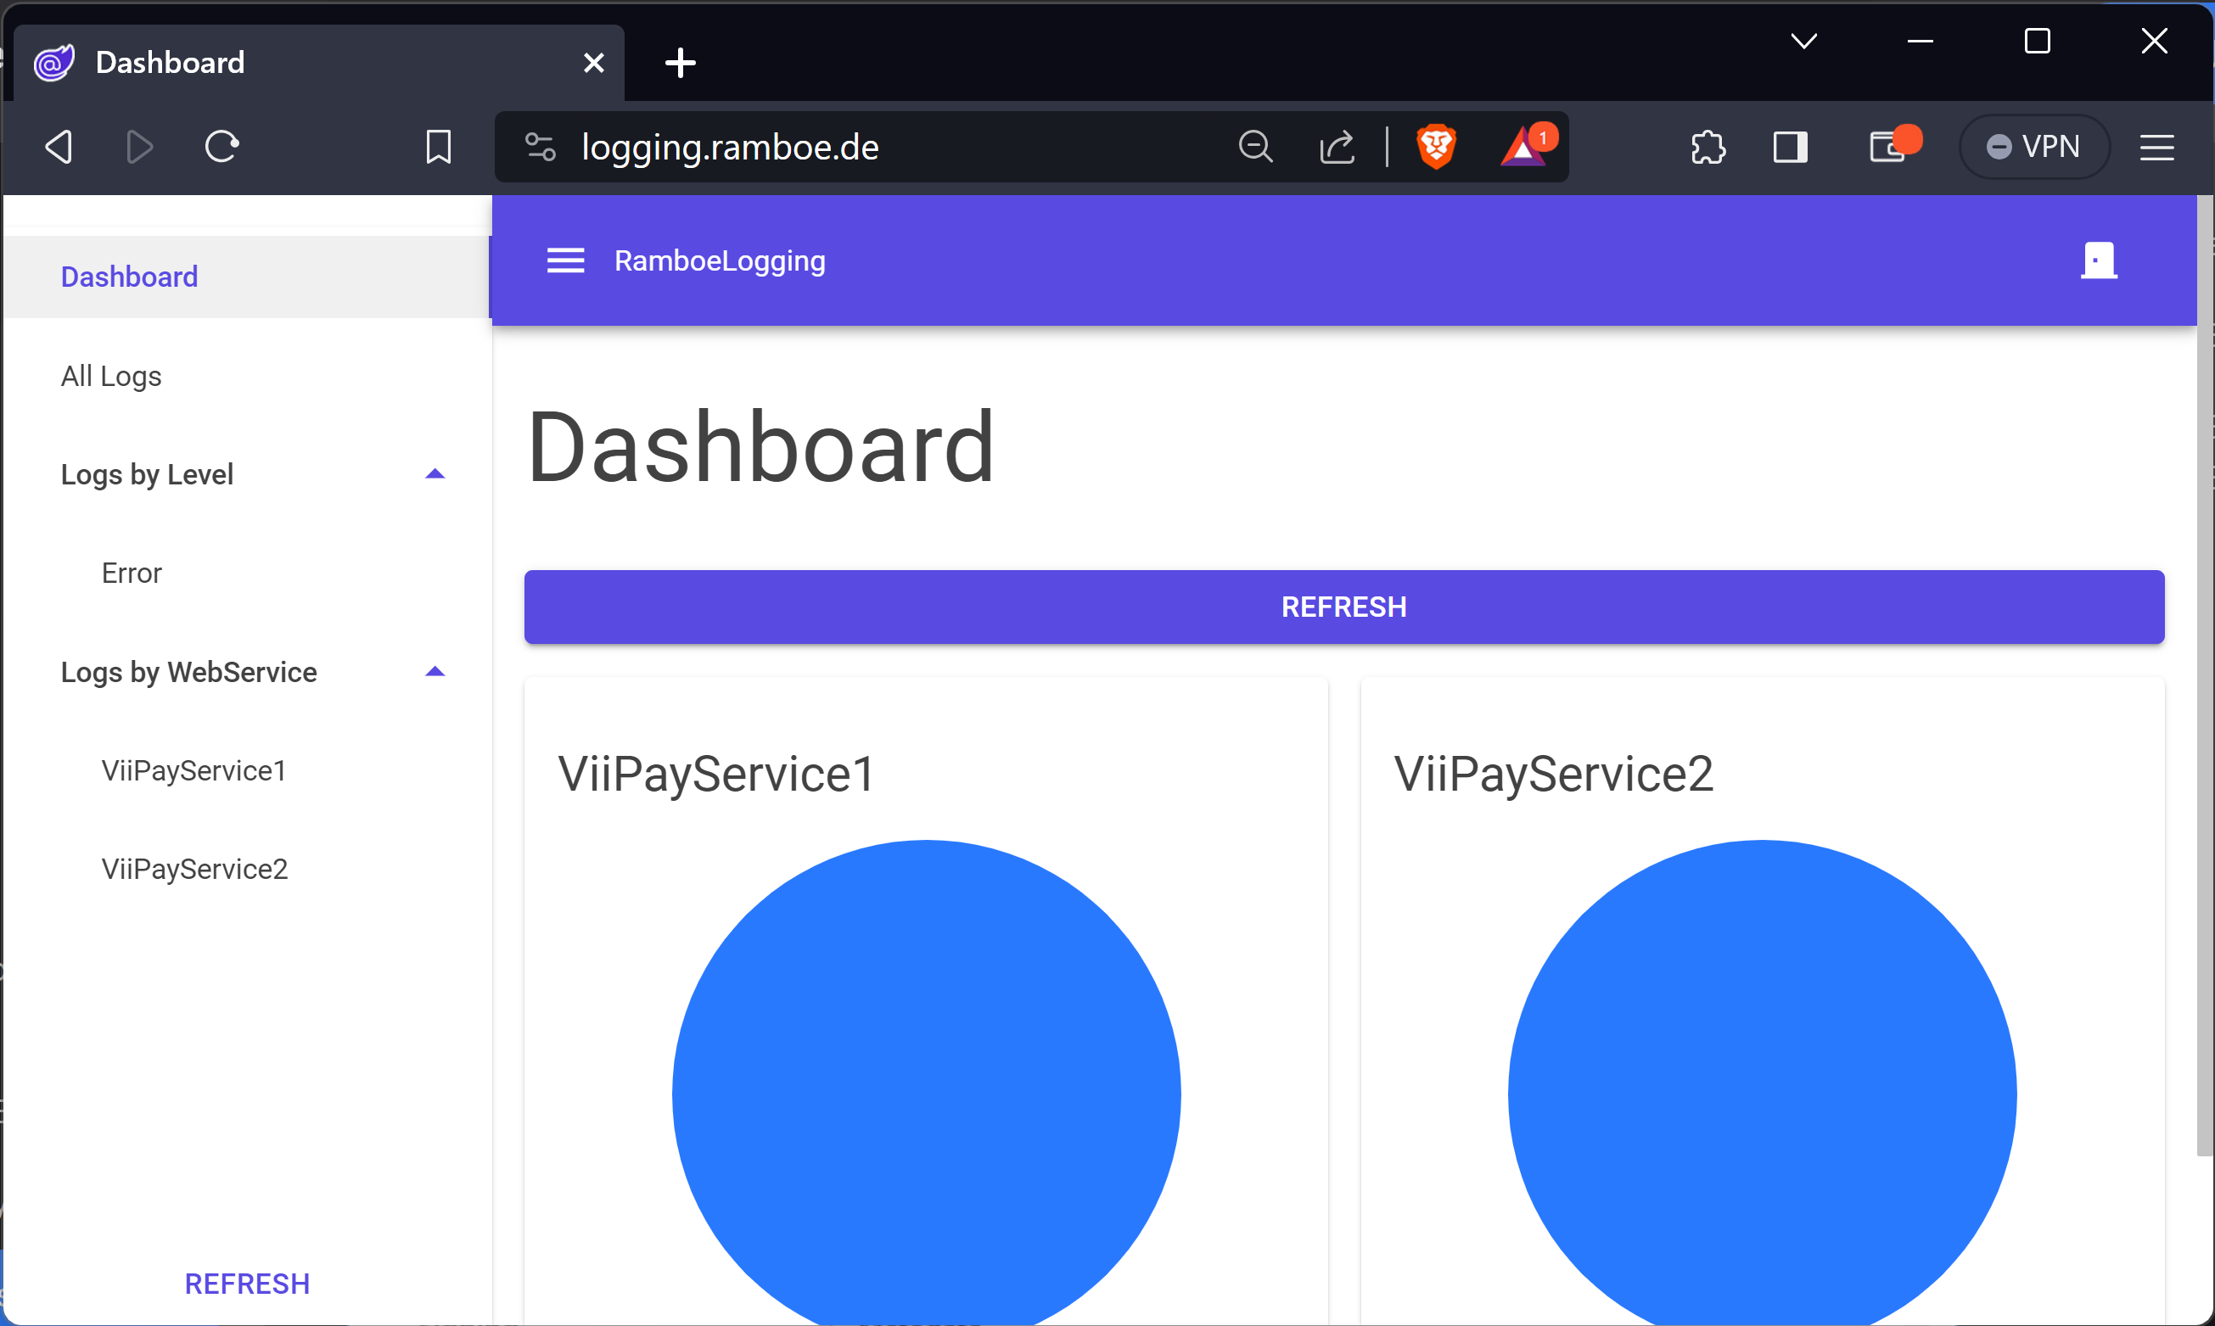Click the logout door icon in app bar
This screenshot has width=2215, height=1326.
[2099, 261]
